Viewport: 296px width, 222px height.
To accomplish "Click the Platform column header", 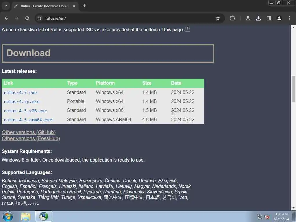I will point(105,83).
